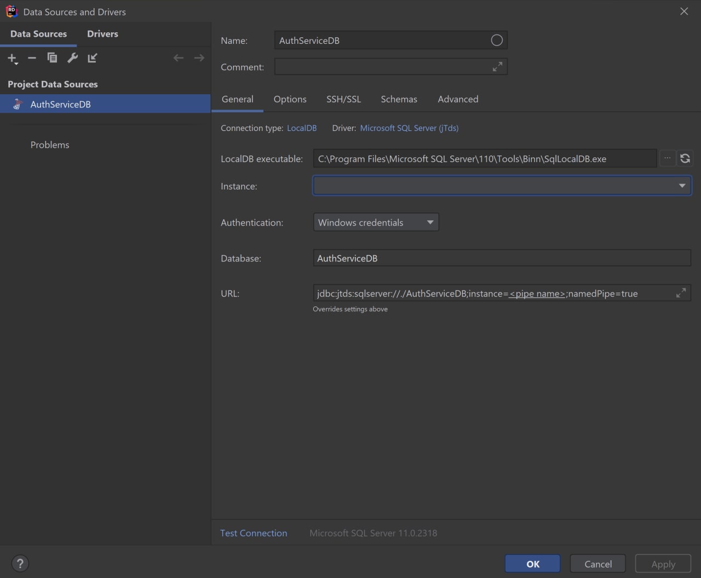The height and width of the screenshot is (578, 701).
Task: Open Authentication Windows credentials dropdown
Action: 376,222
